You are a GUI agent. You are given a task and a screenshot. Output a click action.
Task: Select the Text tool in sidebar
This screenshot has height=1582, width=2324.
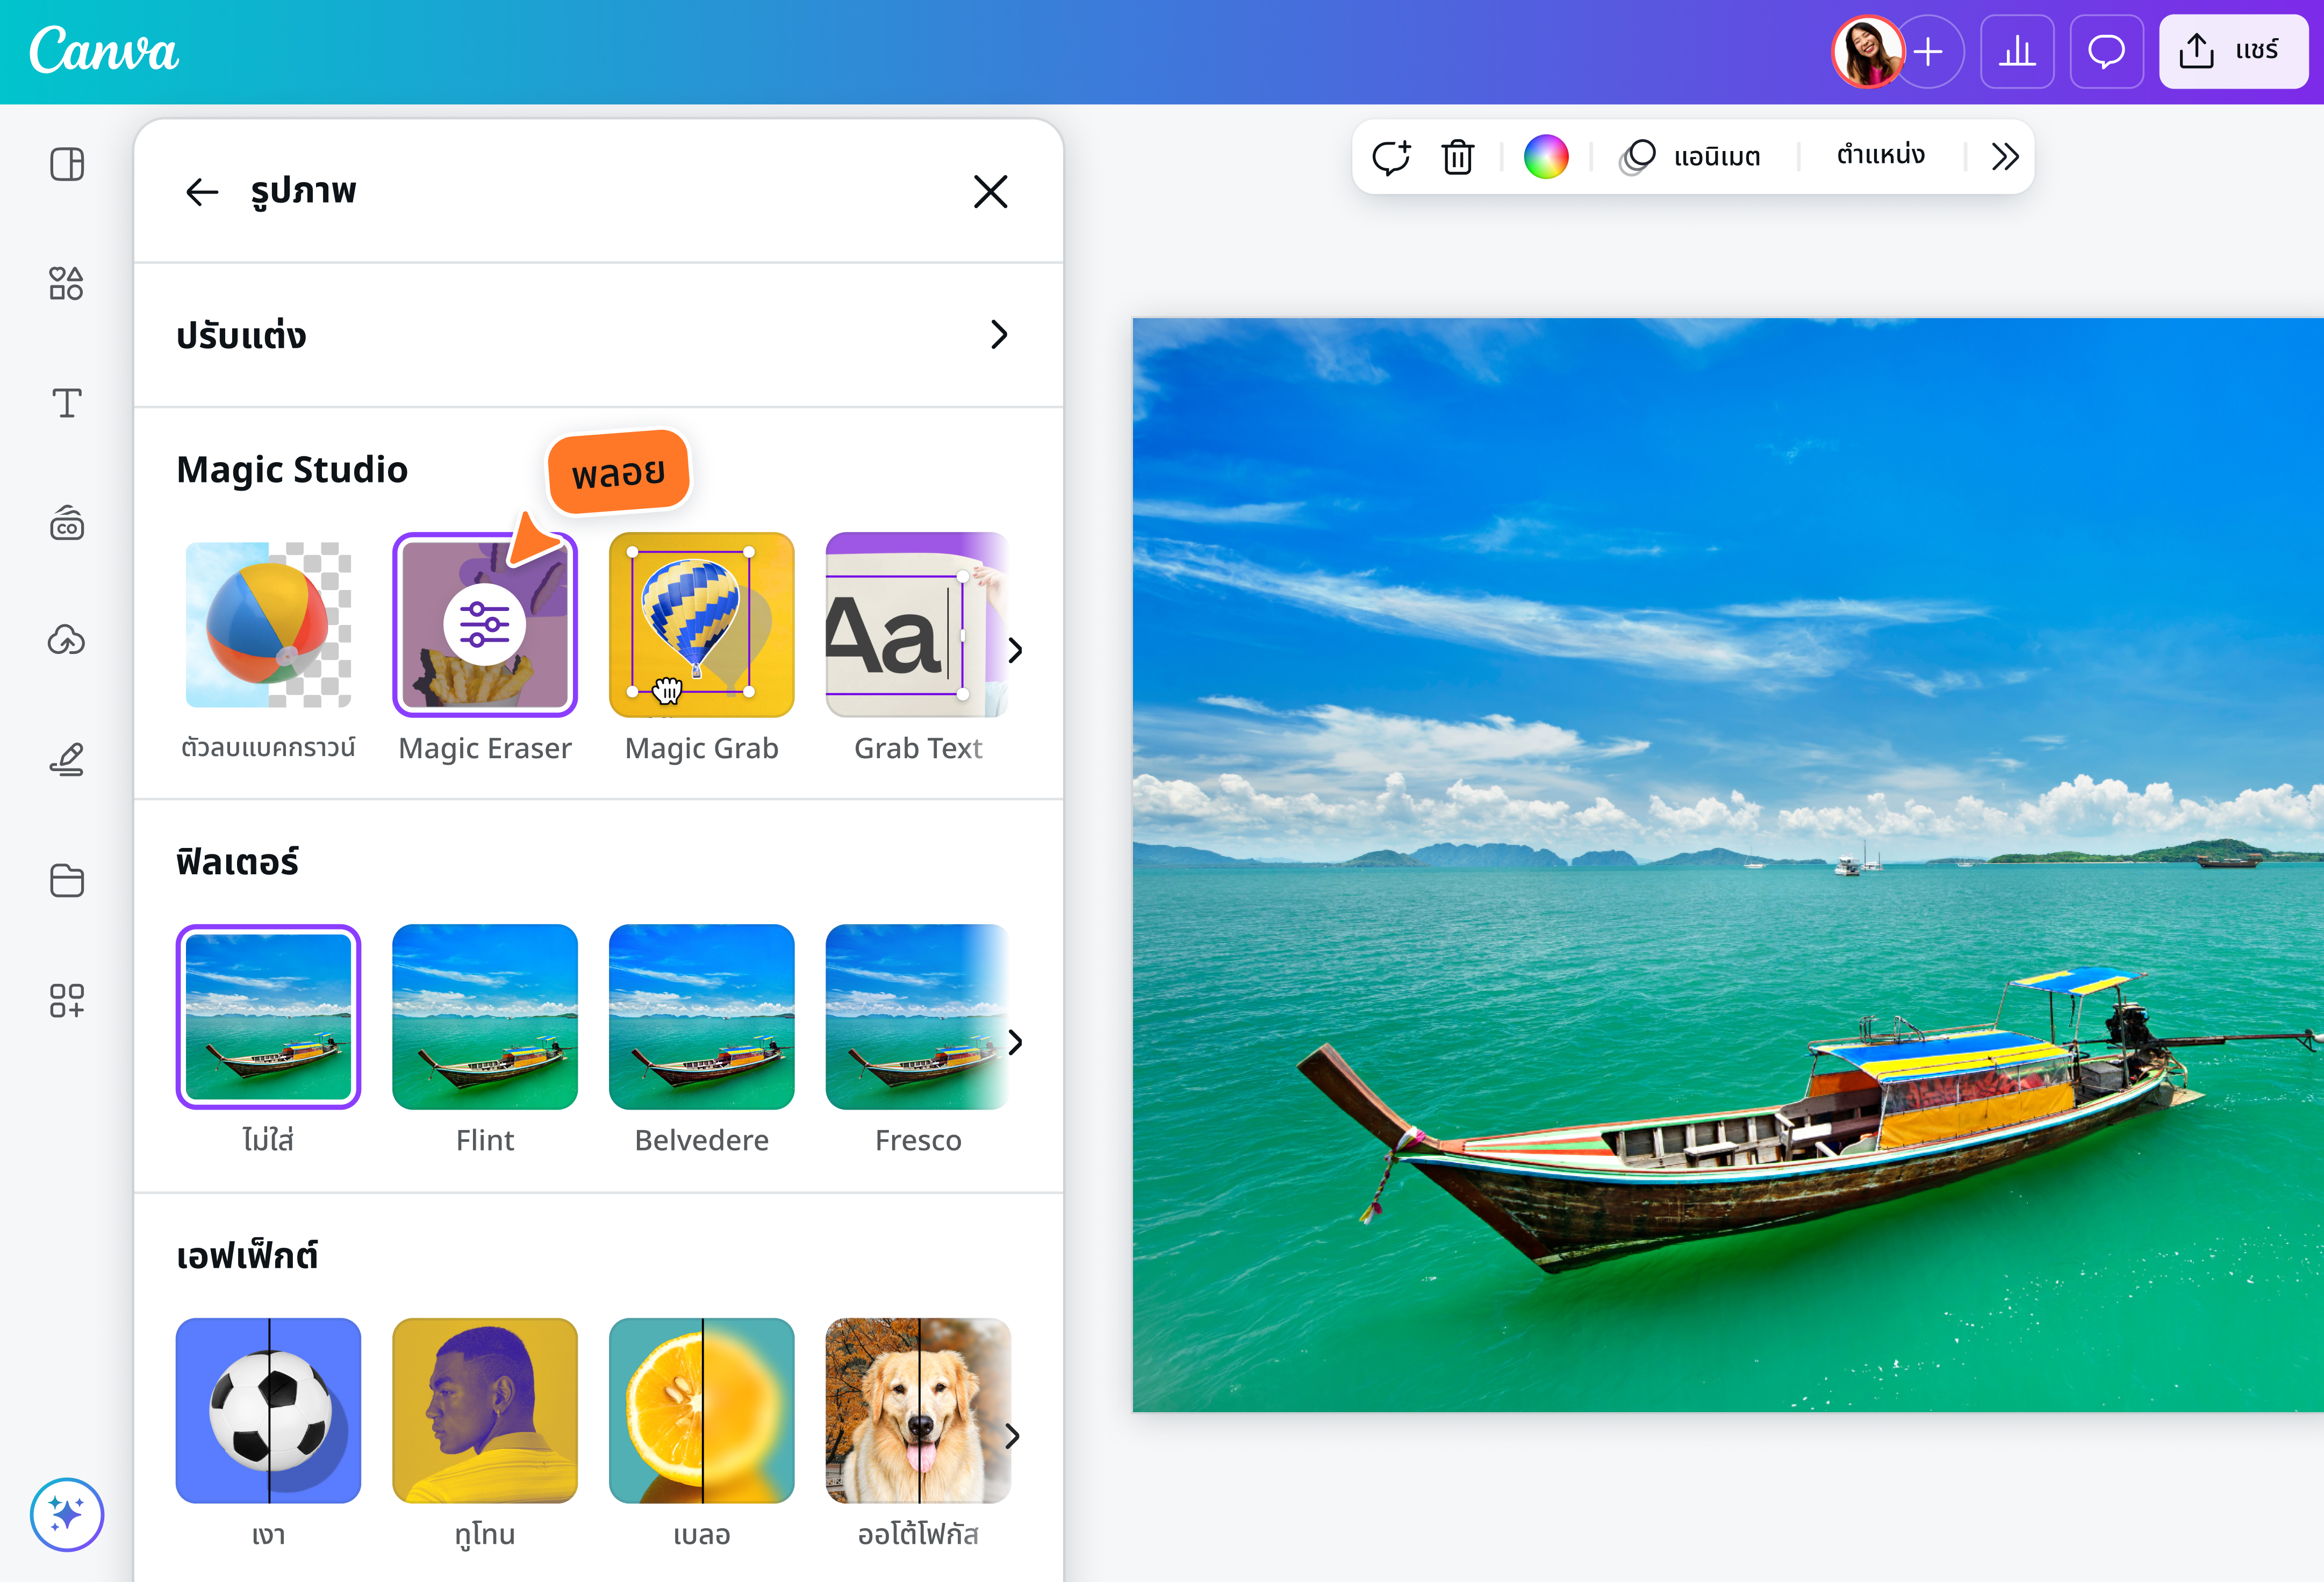(x=67, y=403)
